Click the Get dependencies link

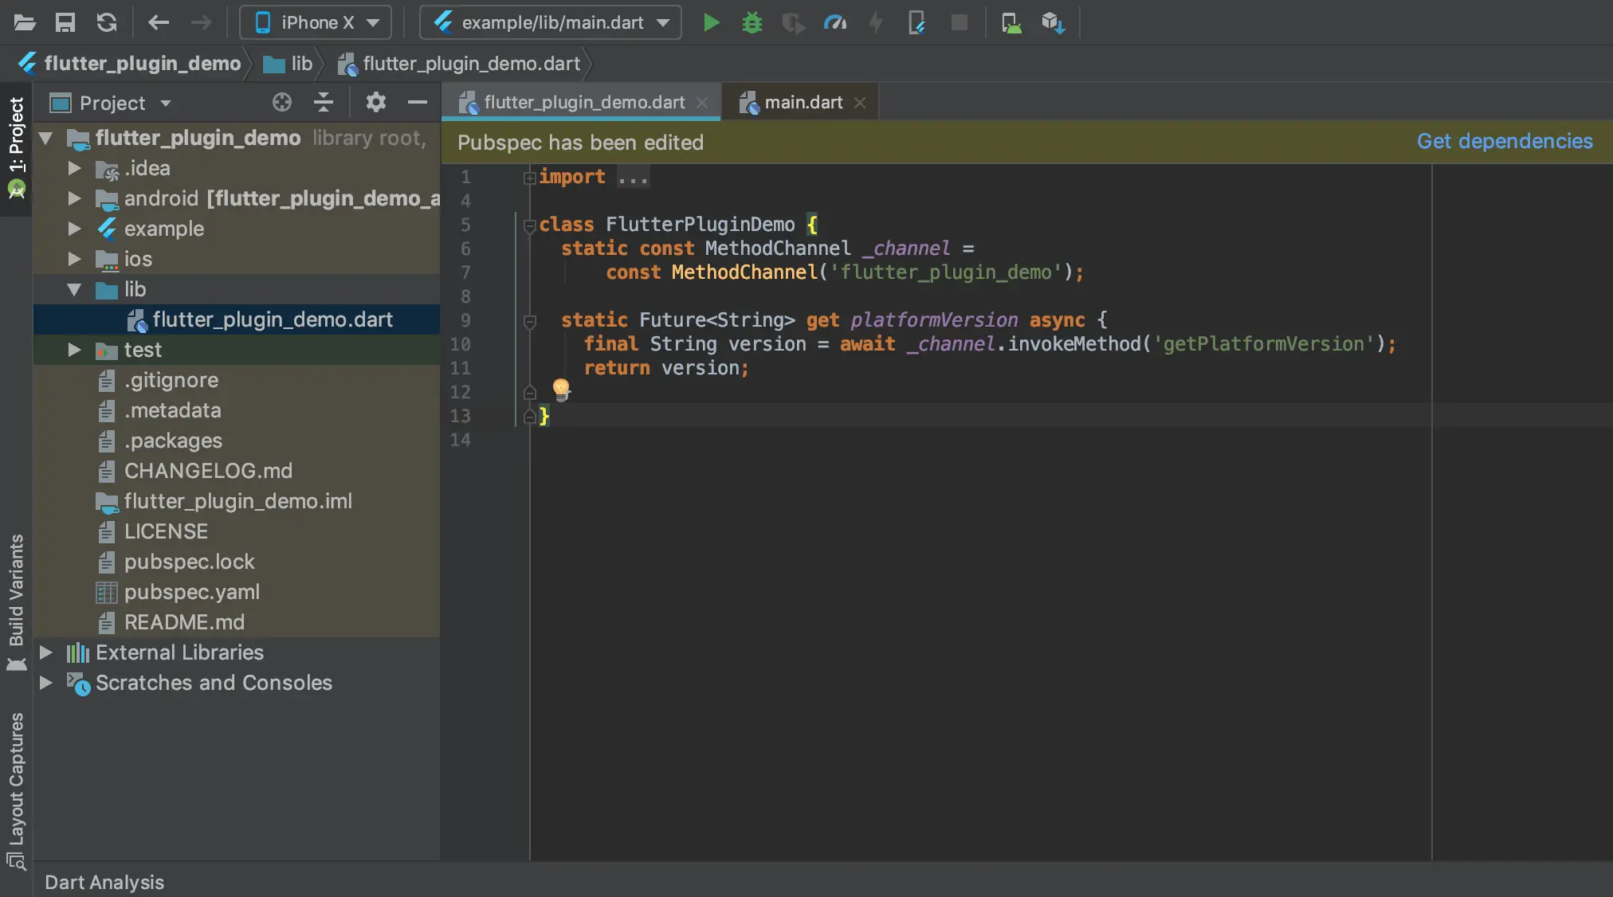click(1504, 141)
